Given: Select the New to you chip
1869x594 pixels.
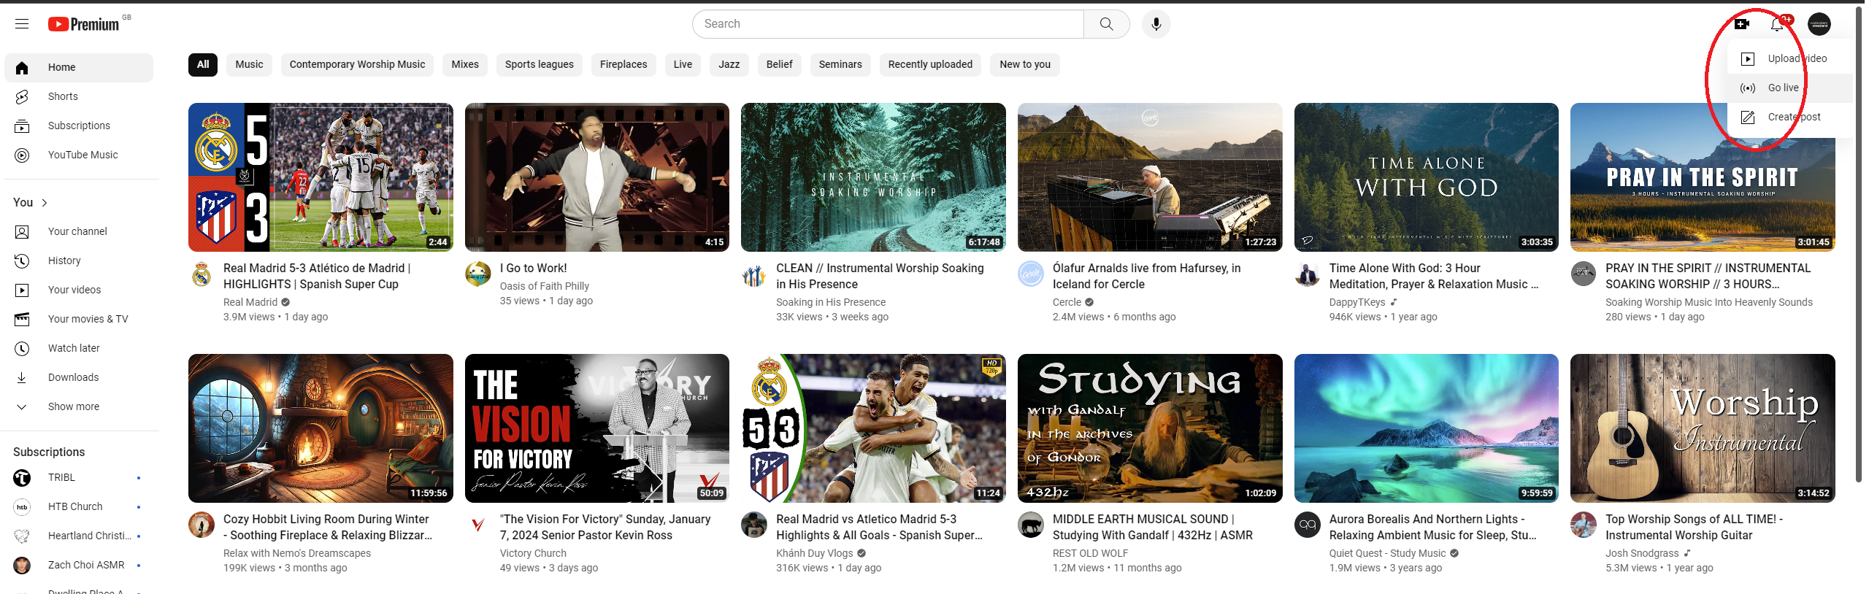Looking at the screenshot, I should click(x=1025, y=64).
